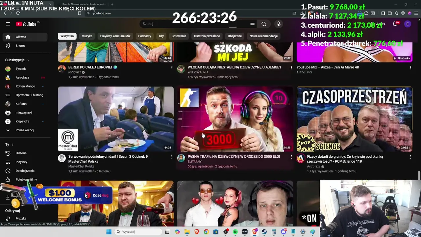Open the Tyralnia subscription channel
421x237 pixels.
pos(25,69)
